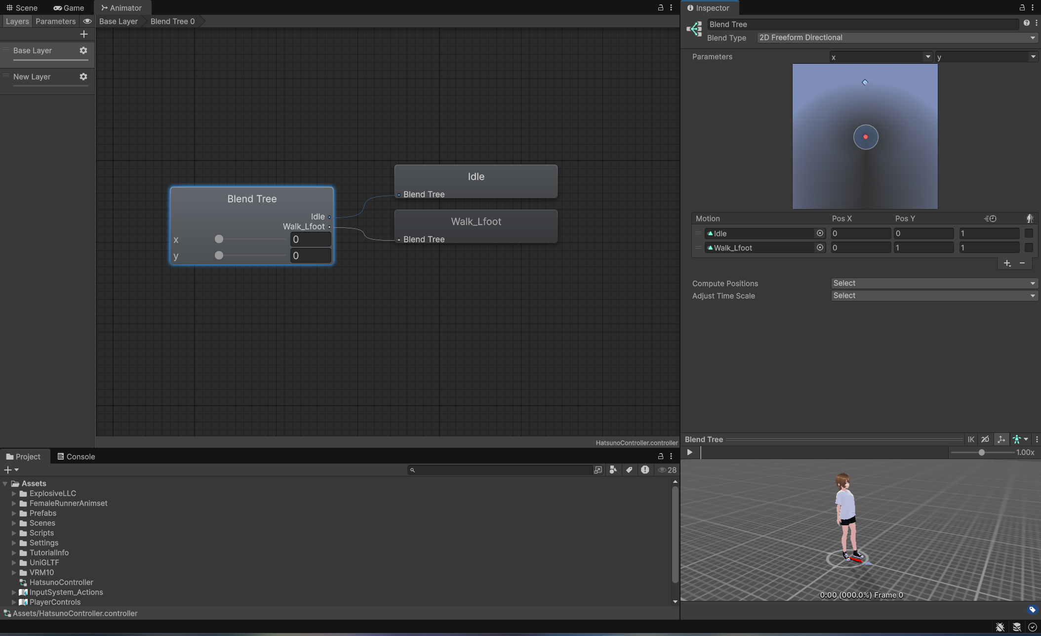Open object picker for Idle motion
This screenshot has height=636, width=1041.
tap(820, 233)
